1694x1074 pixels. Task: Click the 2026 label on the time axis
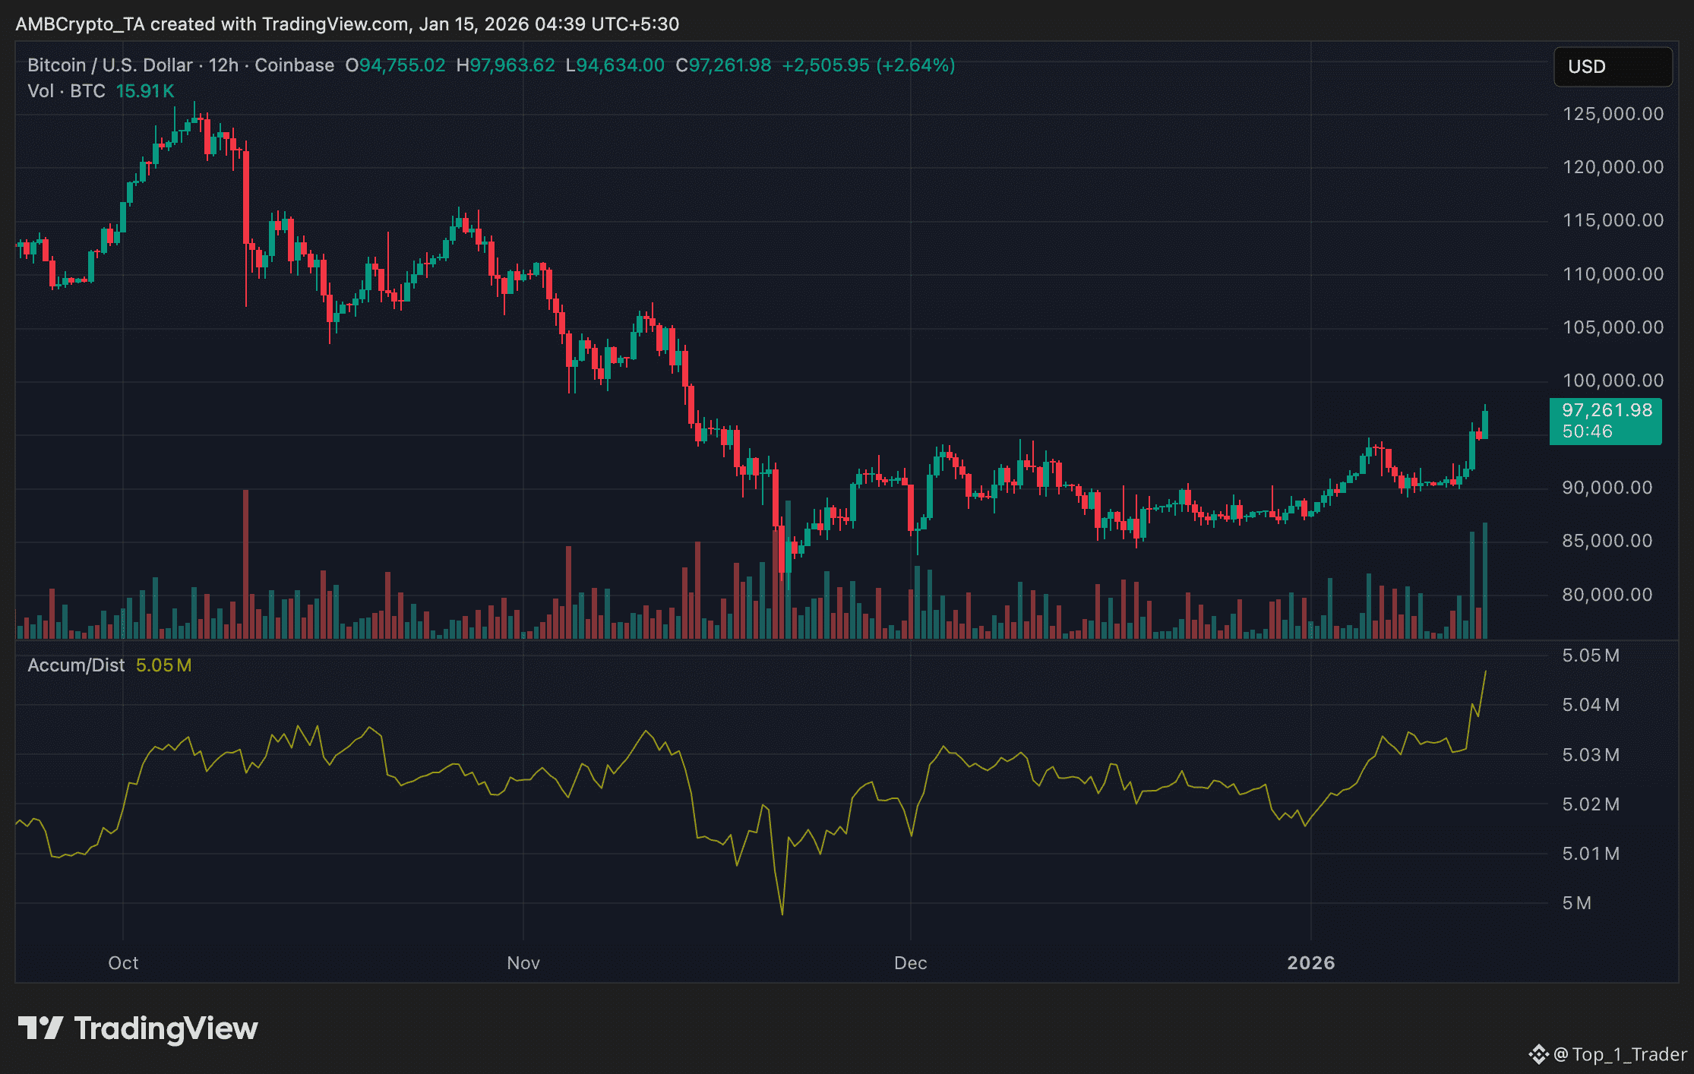coord(1310,963)
